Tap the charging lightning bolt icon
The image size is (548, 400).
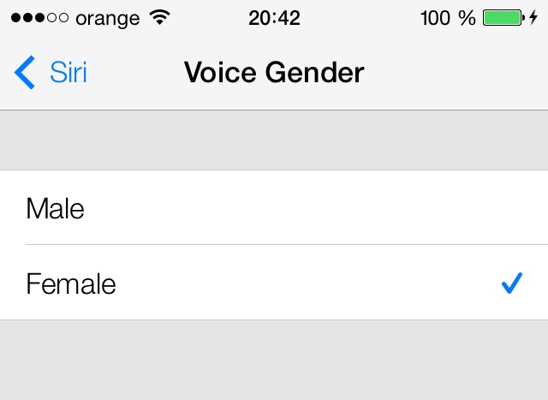[534, 18]
